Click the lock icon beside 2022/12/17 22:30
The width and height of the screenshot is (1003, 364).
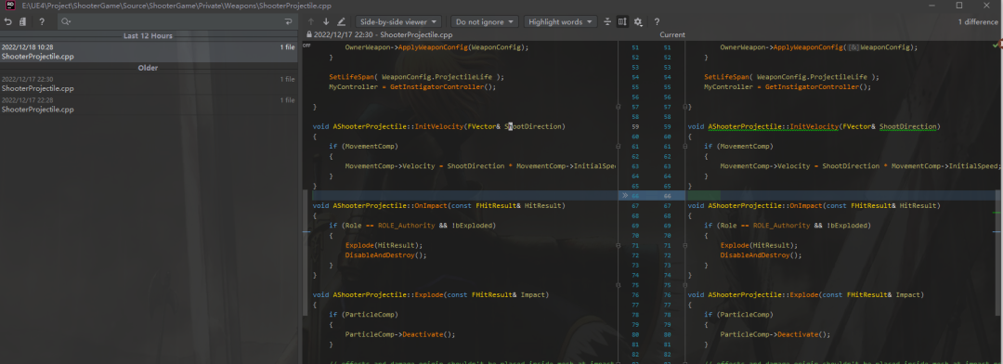coord(309,34)
